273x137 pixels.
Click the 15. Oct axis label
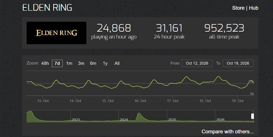pos(108,101)
